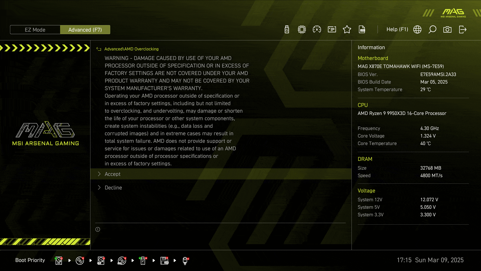This screenshot has width=481, height=271.
Task: Click the Voltage section heading
Action: [x=366, y=191]
